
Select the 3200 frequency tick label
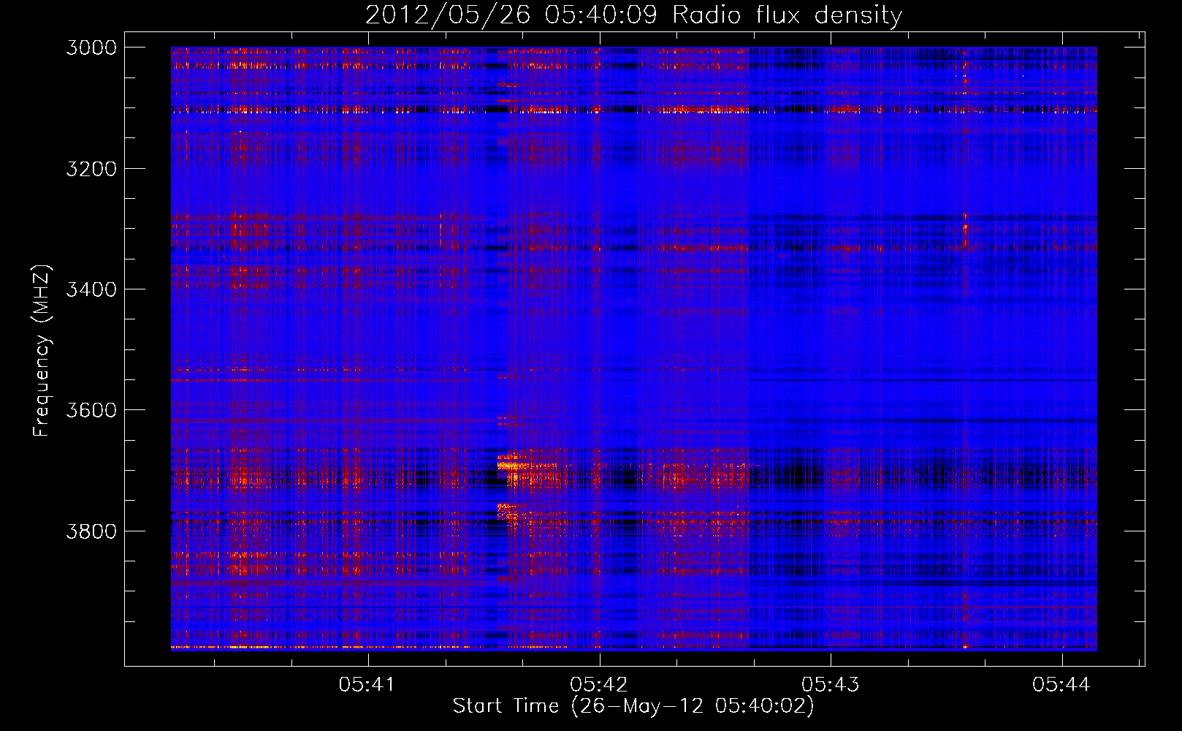[x=91, y=169]
